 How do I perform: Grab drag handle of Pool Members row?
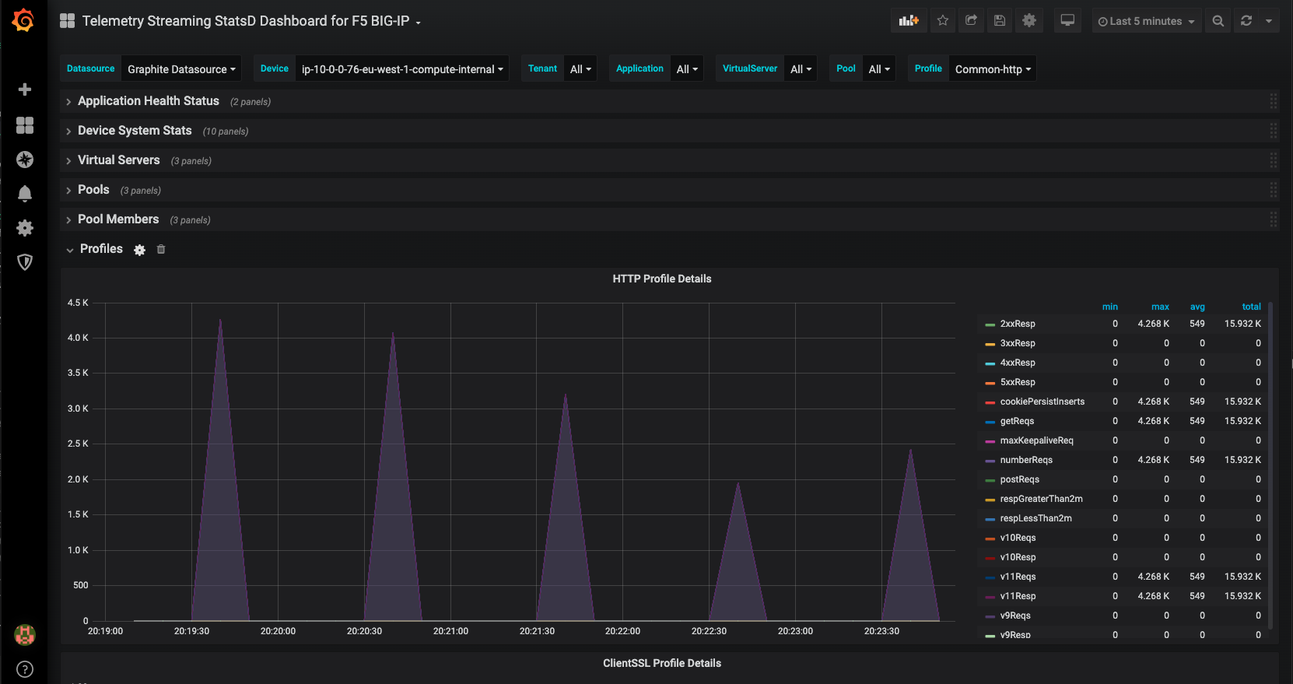click(1273, 219)
